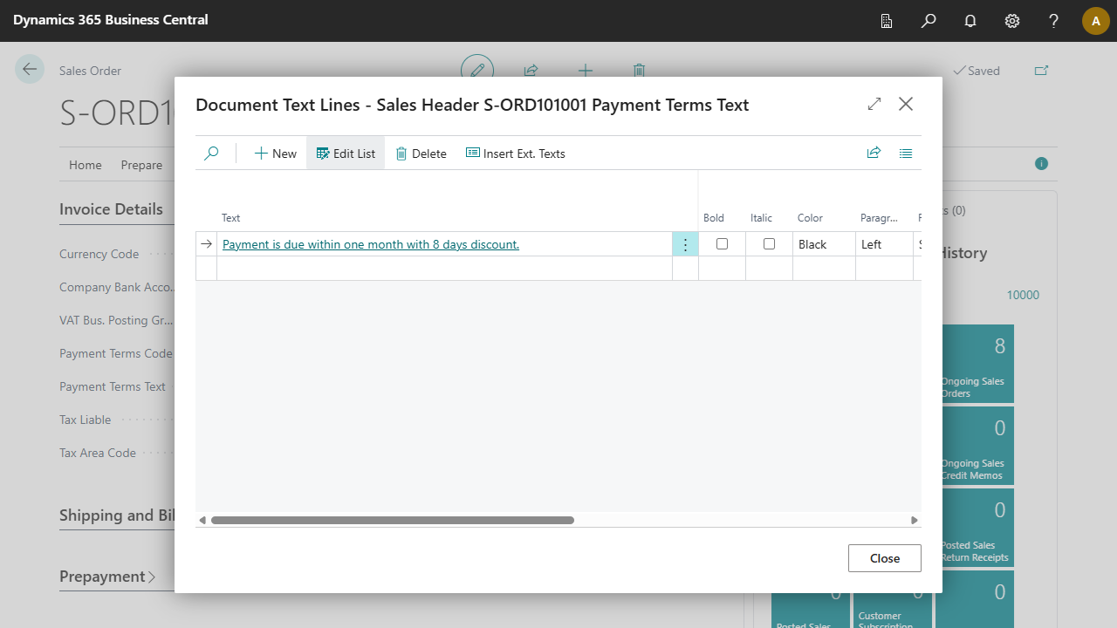Toggle the list view layout icon
The width and height of the screenshot is (1117, 628).
coord(906,154)
